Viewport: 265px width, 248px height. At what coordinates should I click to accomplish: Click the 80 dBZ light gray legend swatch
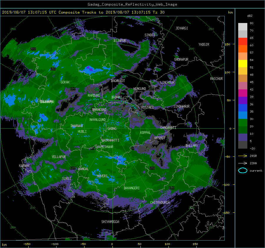click(243, 27)
